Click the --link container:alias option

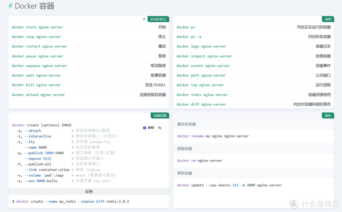[x=47, y=170]
